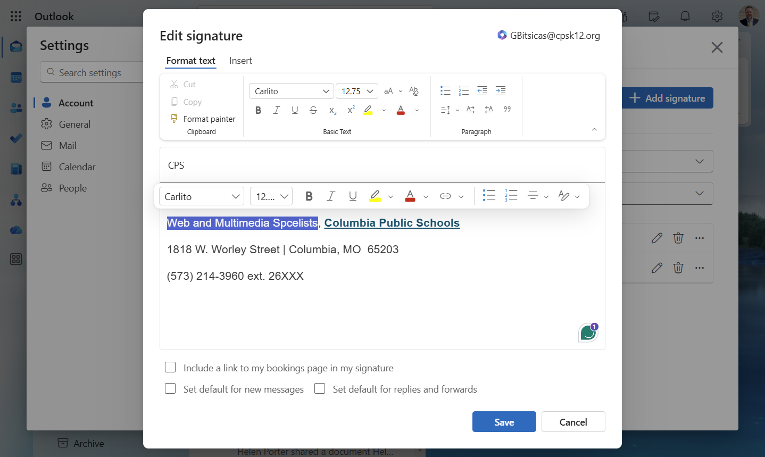Collapse the ribbon with the chevron
The height and width of the screenshot is (457, 765).
pyautogui.click(x=594, y=129)
